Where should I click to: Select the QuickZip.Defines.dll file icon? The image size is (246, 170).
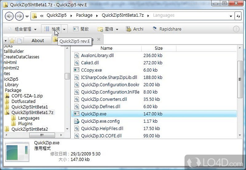pyautogui.click(x=77, y=107)
